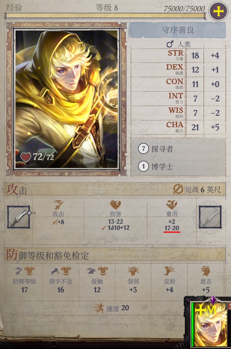The image size is (231, 349).
Task: Select the off-hand weapon slot icon
Action: 210,217
